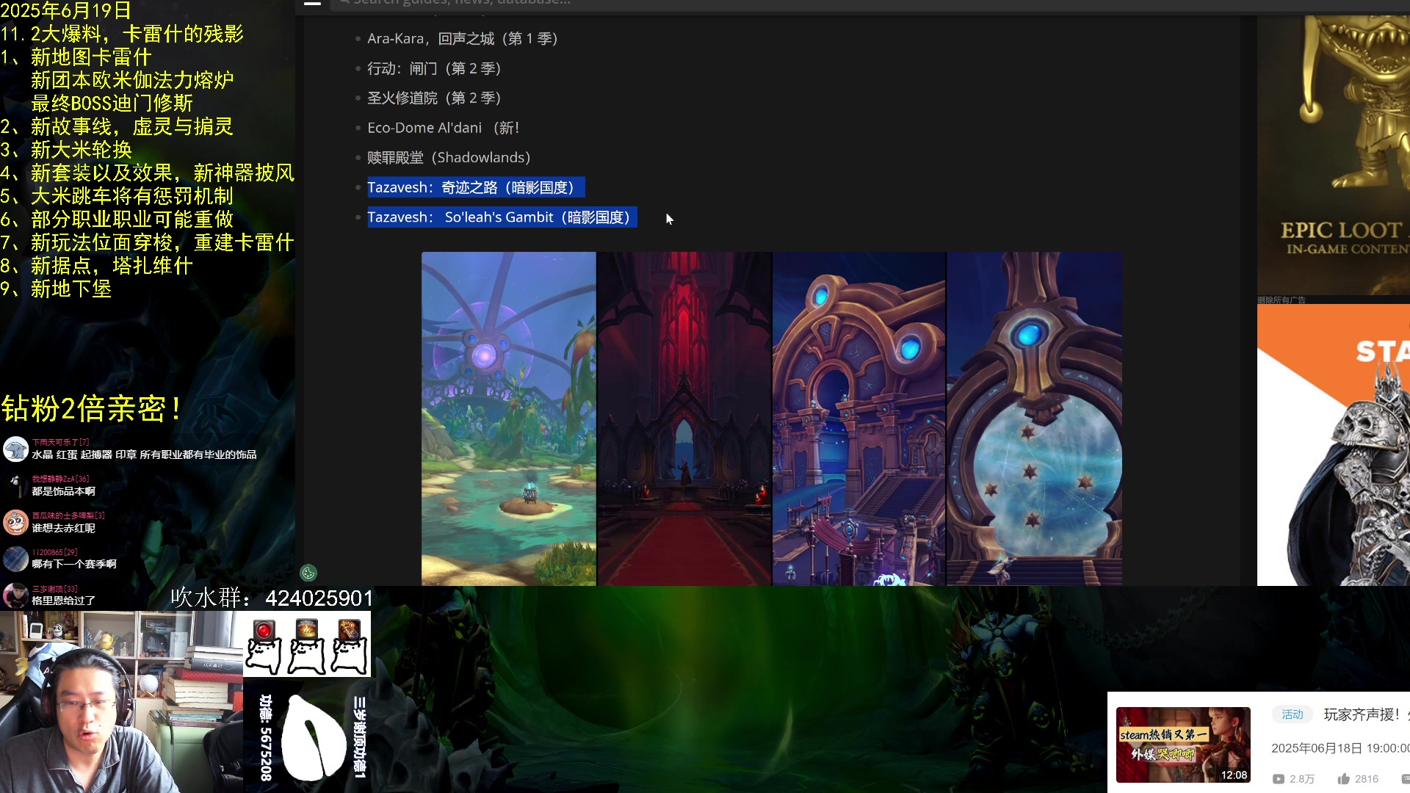This screenshot has width=1410, height=793.
Task: Click the 吹水群: 424025901 group number text
Action: coord(272,598)
